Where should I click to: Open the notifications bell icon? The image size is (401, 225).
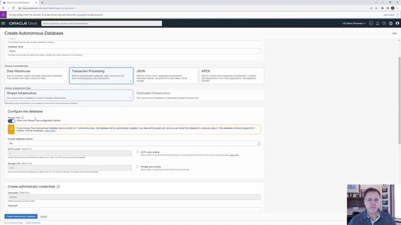[x=377, y=23]
